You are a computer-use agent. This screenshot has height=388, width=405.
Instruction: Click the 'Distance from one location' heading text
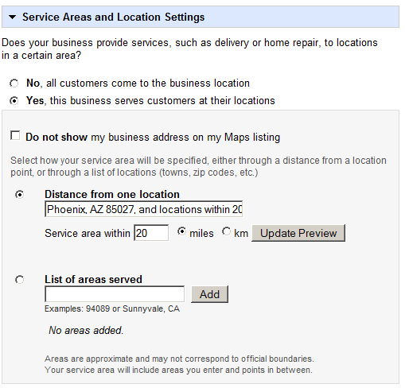(112, 194)
